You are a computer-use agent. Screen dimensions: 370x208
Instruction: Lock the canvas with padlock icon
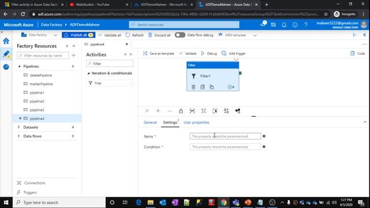(181, 111)
